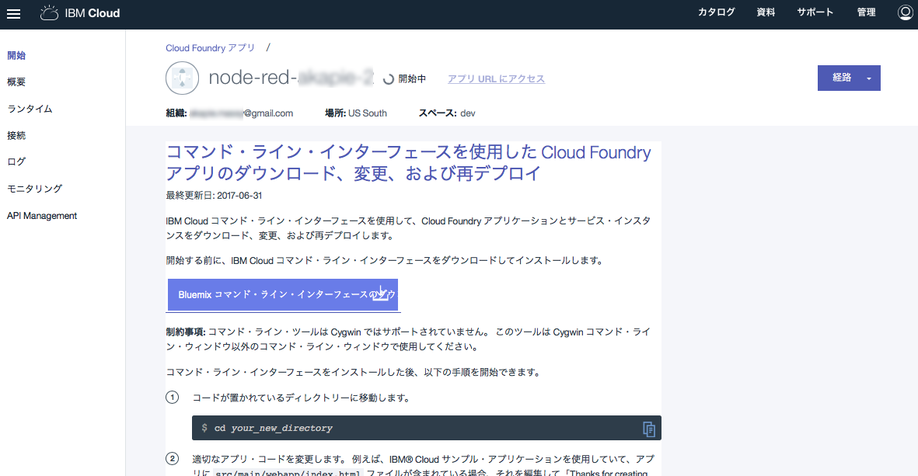This screenshot has width=918, height=476.
Task: Open the 資料 menu
Action: coord(766,12)
